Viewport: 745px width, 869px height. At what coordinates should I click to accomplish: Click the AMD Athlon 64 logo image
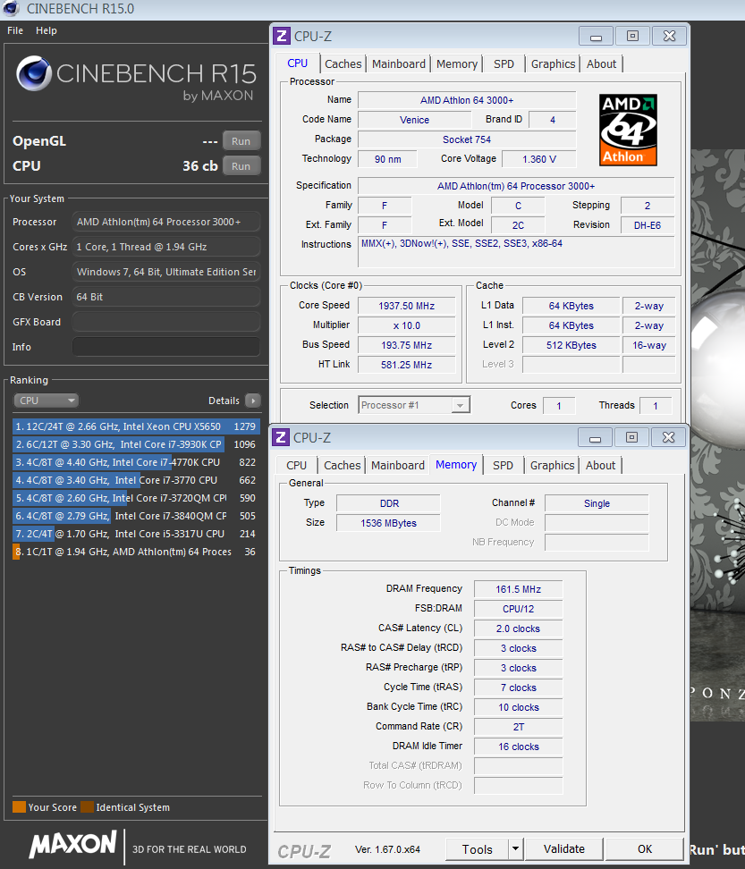[628, 130]
